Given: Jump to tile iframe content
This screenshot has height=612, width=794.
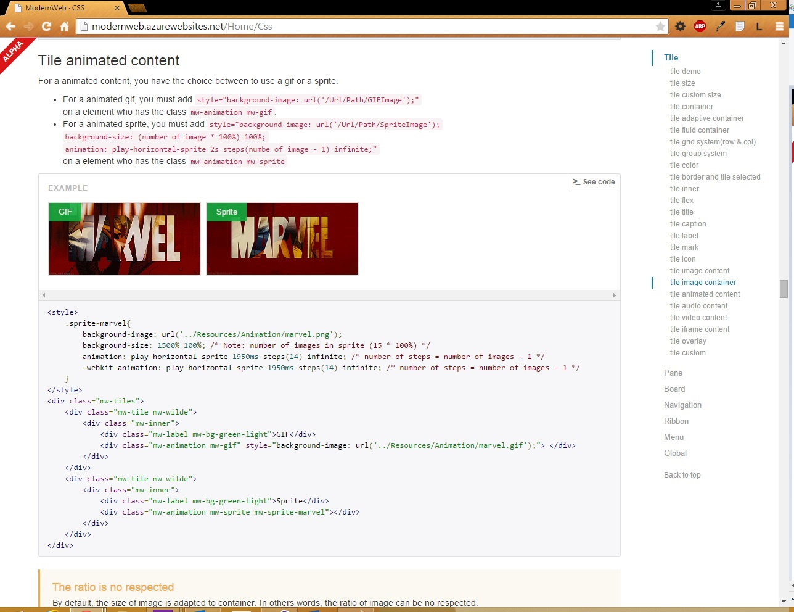Looking at the screenshot, I should (x=700, y=329).
